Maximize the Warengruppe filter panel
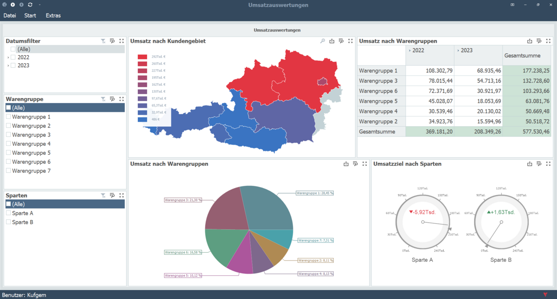Screen dimensions: 557x299 click(121, 99)
